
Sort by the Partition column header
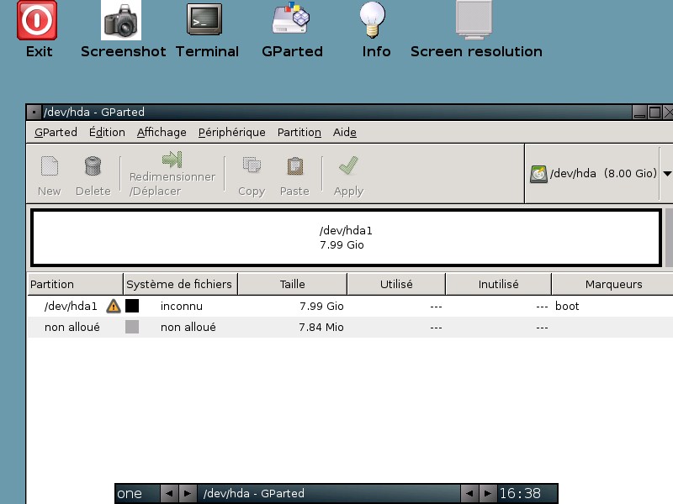point(76,284)
